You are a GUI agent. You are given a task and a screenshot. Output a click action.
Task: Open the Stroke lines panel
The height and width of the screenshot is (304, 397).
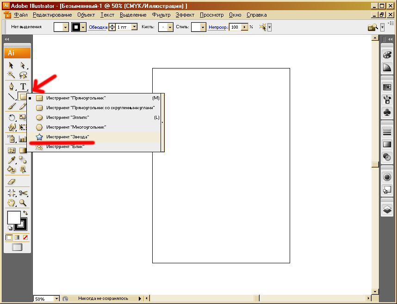point(387,132)
